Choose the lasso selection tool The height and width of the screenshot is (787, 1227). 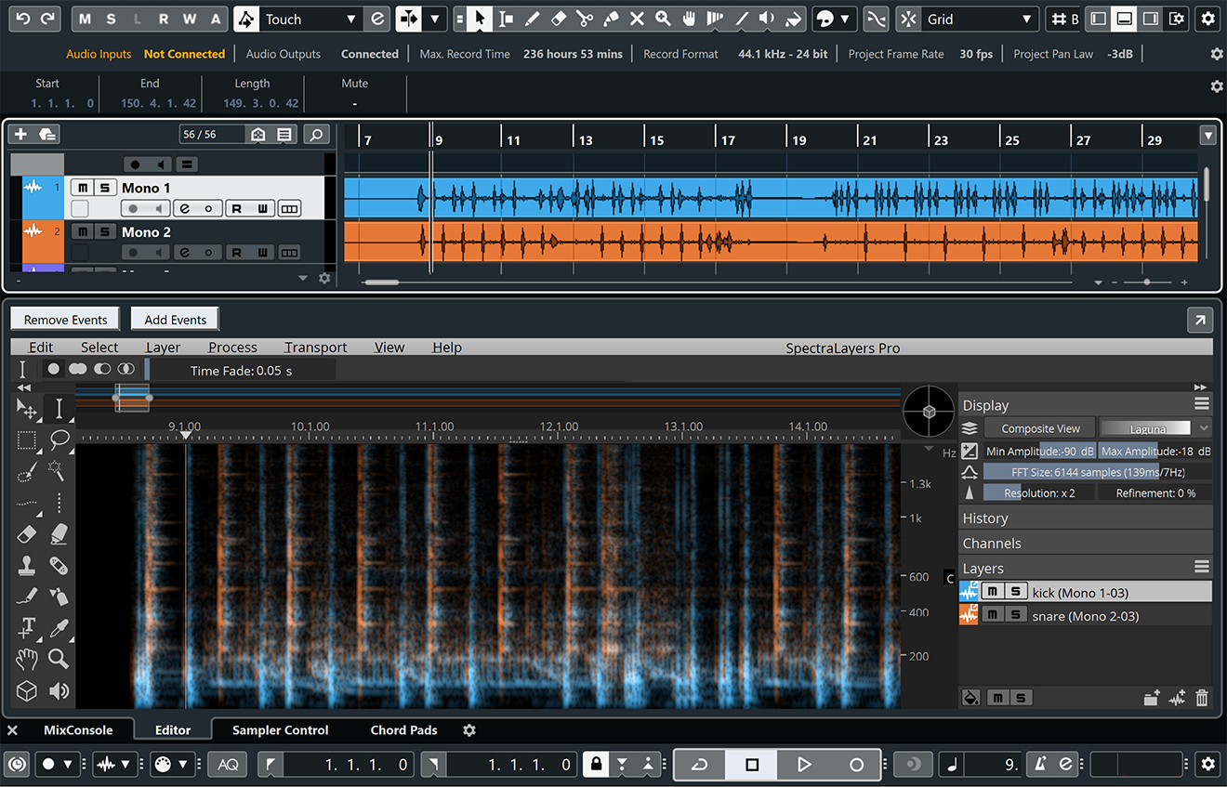(59, 439)
